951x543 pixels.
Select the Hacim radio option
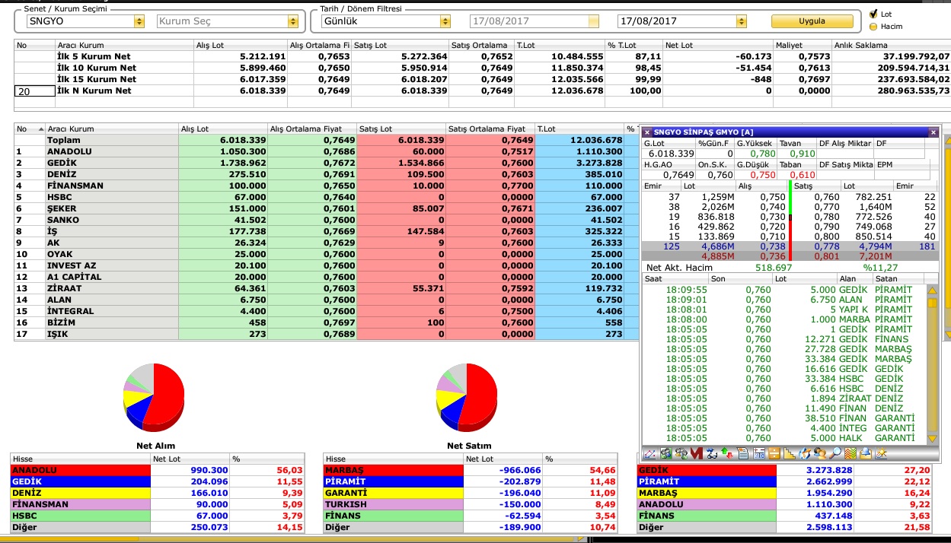pos(873,27)
